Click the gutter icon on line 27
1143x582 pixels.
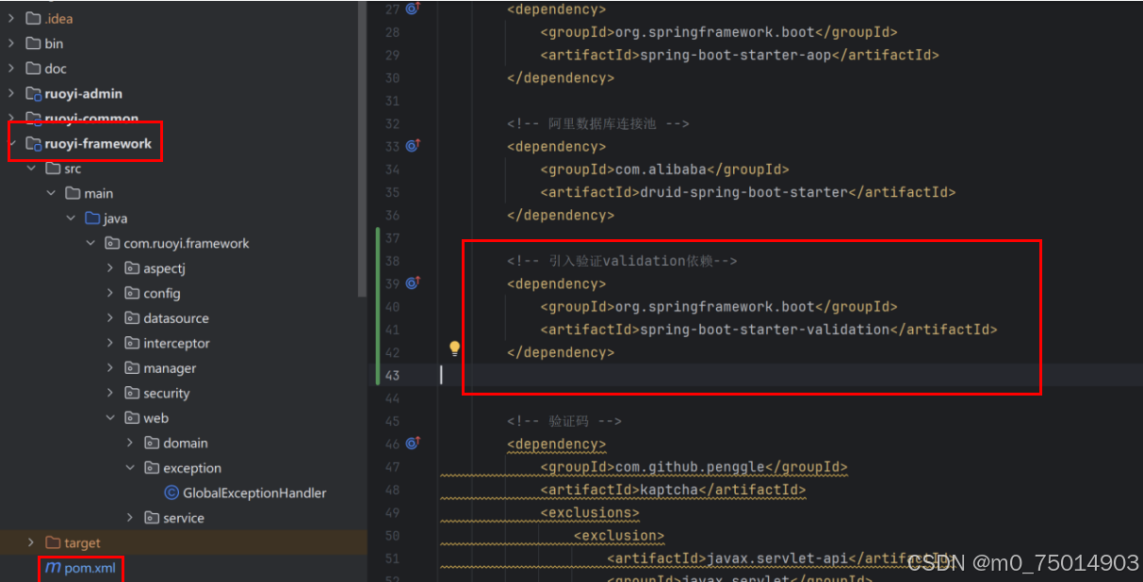(412, 8)
